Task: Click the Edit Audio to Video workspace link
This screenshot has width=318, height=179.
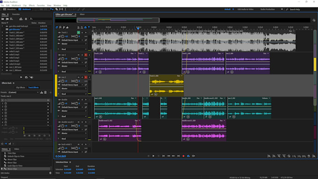Action: coord(246,9)
